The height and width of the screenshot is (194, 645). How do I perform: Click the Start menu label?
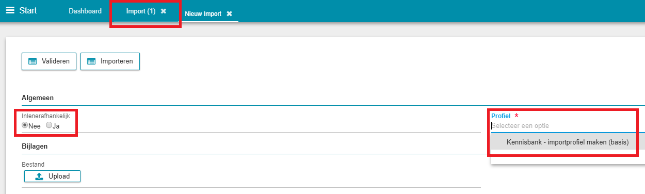point(28,10)
